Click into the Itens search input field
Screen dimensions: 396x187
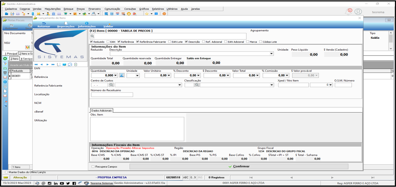coord(168,37)
